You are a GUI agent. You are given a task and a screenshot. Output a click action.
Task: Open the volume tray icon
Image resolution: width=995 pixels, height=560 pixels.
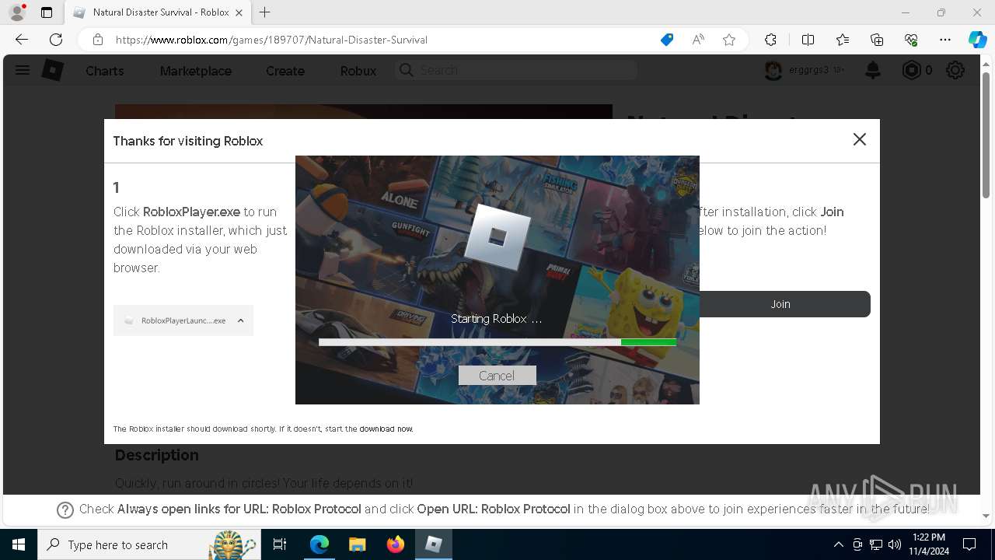pos(895,544)
